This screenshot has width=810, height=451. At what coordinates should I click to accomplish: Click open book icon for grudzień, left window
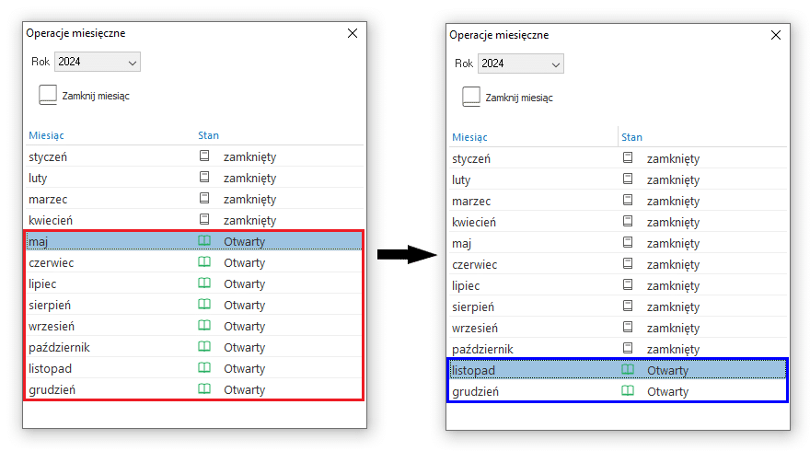tap(204, 388)
